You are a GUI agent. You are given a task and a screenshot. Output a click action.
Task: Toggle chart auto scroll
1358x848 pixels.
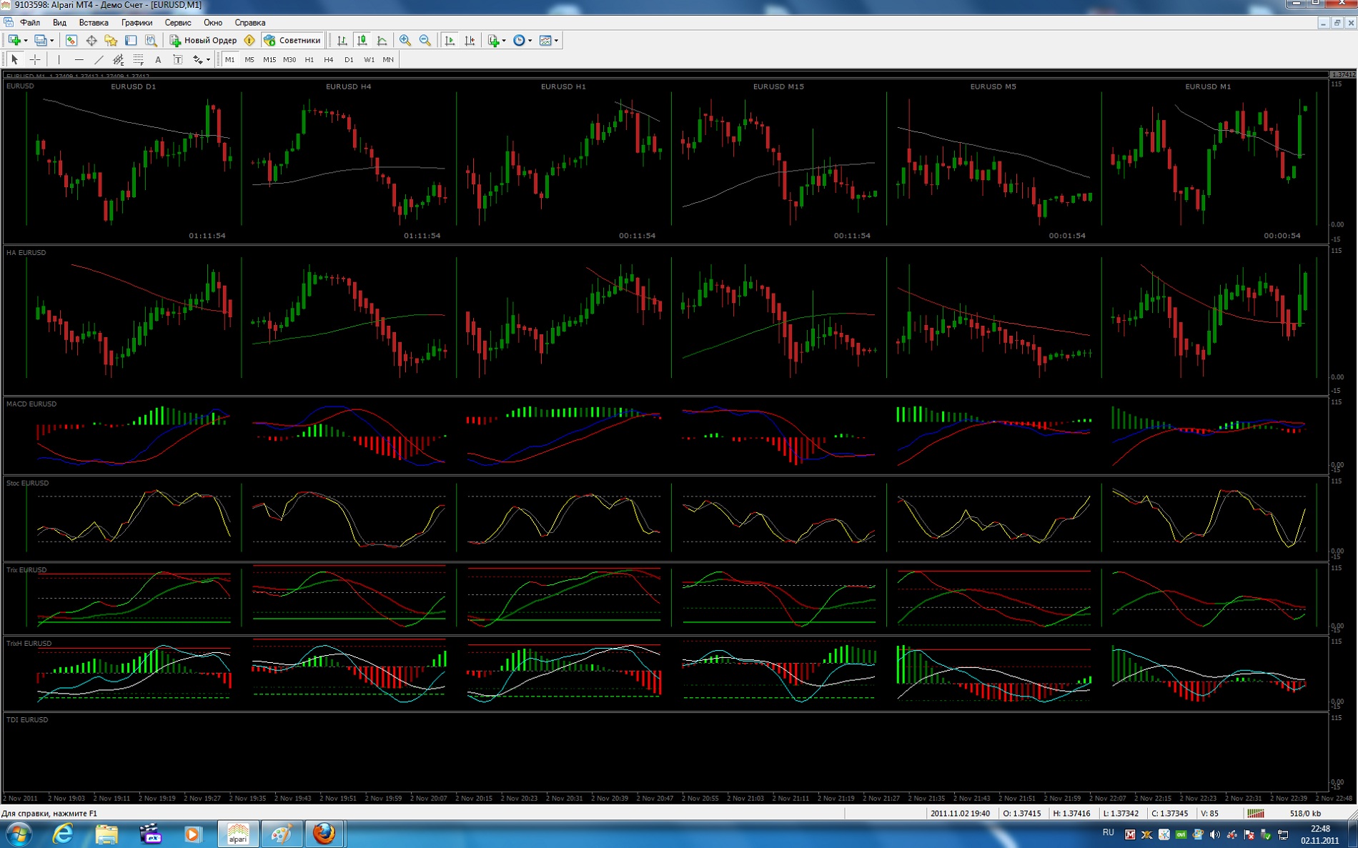pos(450,40)
